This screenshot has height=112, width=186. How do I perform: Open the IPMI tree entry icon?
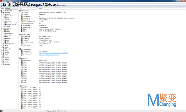pos(5,19)
